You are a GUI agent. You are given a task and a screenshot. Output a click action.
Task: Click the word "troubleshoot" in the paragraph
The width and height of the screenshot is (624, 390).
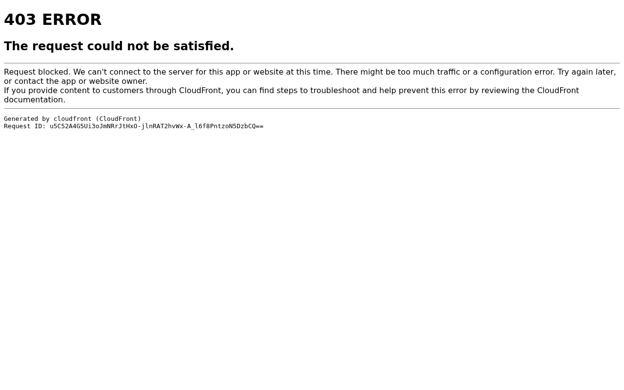[x=335, y=90]
